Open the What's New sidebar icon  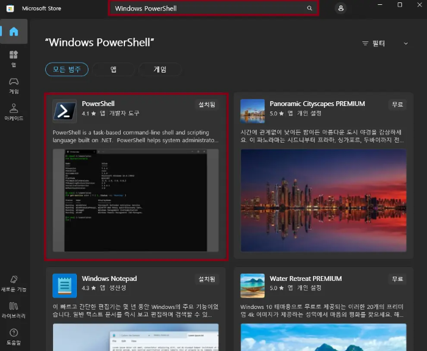(13, 282)
